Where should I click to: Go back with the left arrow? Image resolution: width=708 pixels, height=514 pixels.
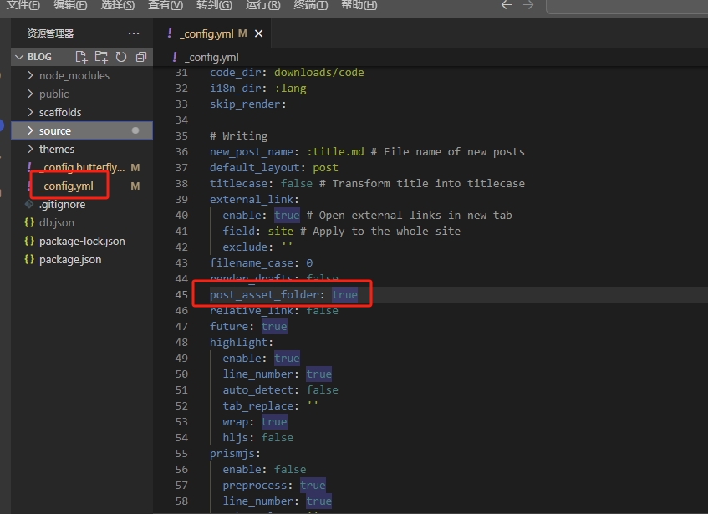tap(507, 5)
